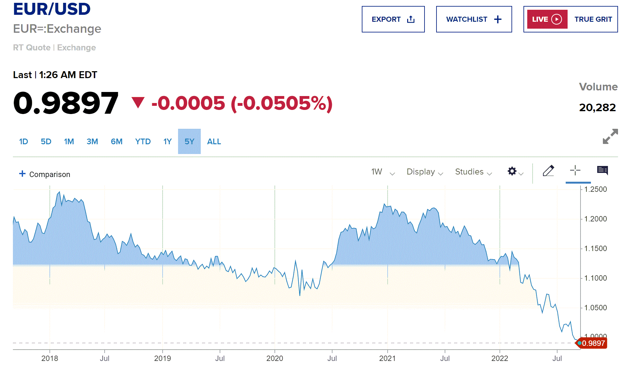
Task: Click the 2018 label on time axis
Action: coord(49,358)
